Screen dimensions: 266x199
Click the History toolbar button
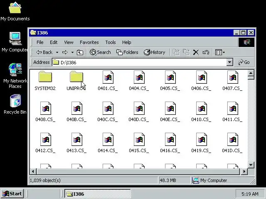(154, 53)
